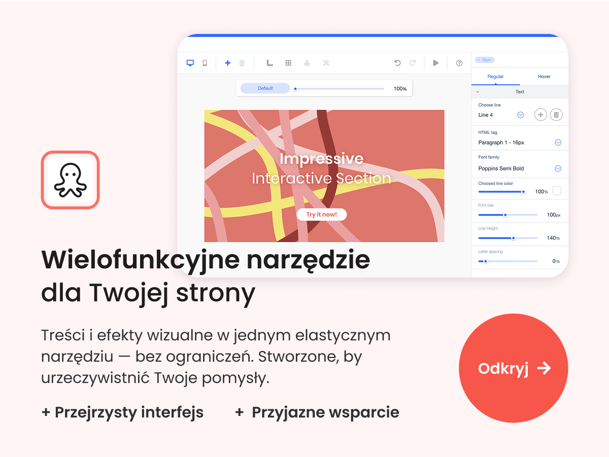The image size is (609, 457).
Task: Click the toolbar trash delete icon
Action: coord(242,63)
